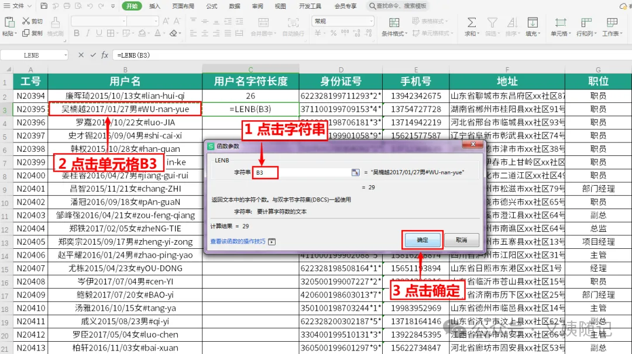
Task: Click the Cut (剪切) scissors icon
Action: tap(26, 21)
